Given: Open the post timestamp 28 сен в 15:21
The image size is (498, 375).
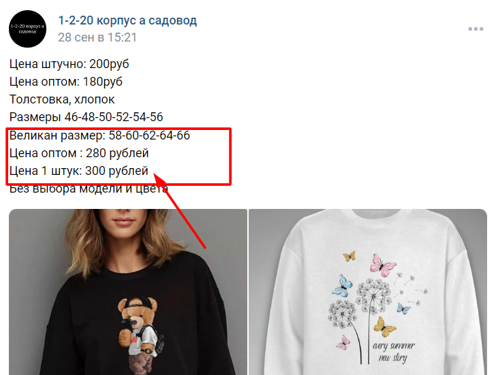Looking at the screenshot, I should pos(97,37).
